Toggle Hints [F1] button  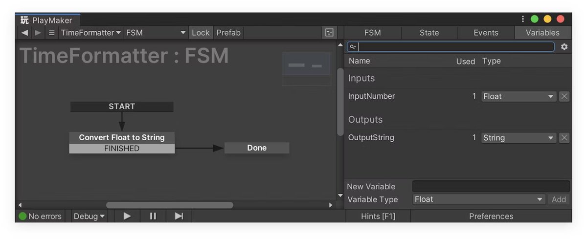(378, 216)
